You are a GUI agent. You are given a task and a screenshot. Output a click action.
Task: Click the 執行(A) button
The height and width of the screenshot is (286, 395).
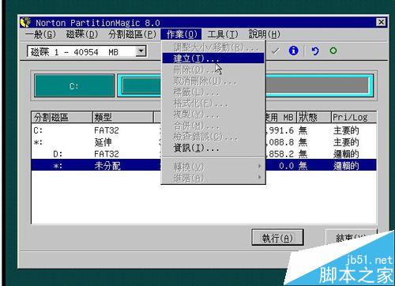[277, 238]
